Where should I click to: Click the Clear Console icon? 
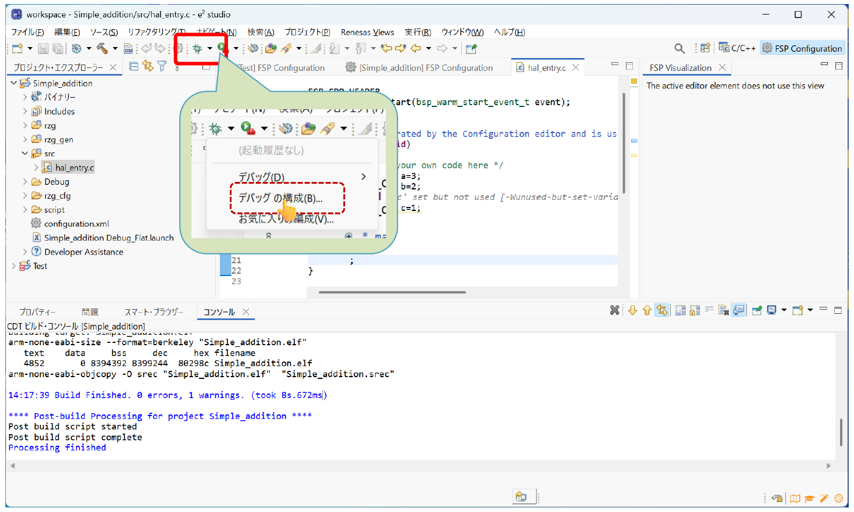[724, 310]
